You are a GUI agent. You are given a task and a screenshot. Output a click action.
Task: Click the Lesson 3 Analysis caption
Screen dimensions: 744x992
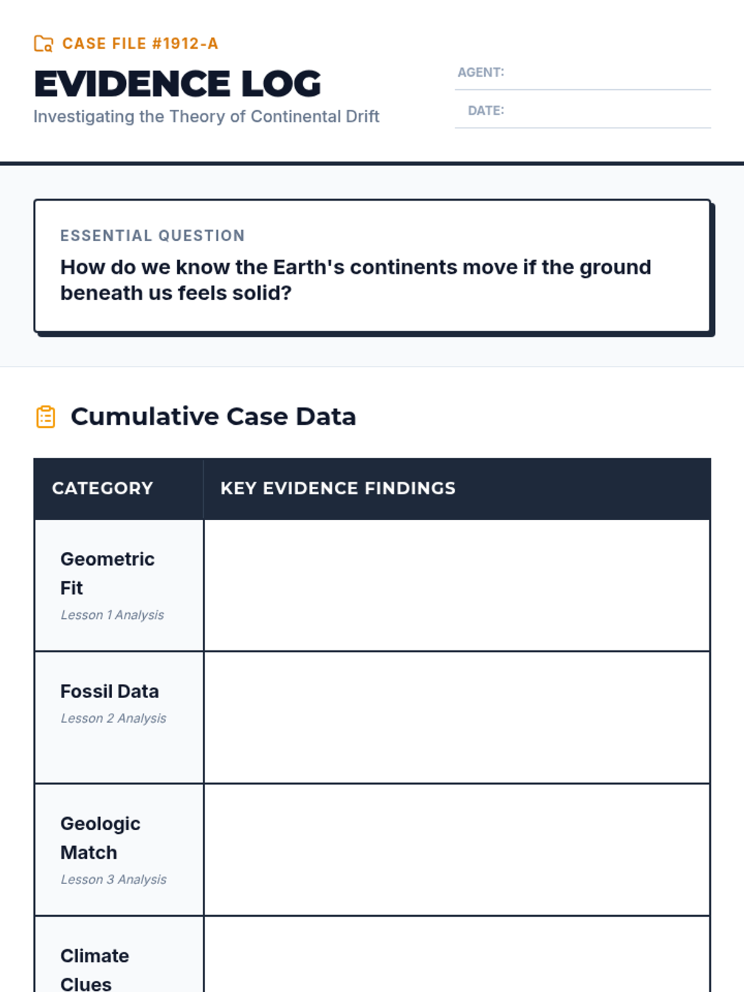[x=113, y=879]
